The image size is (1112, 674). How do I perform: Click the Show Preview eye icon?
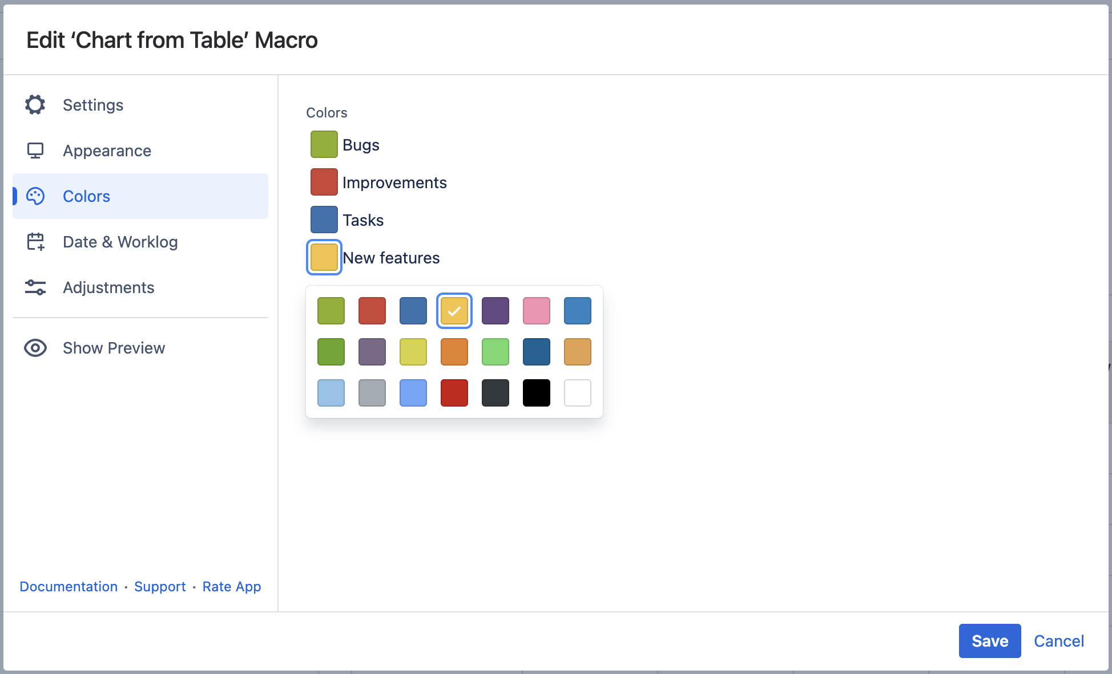[35, 348]
